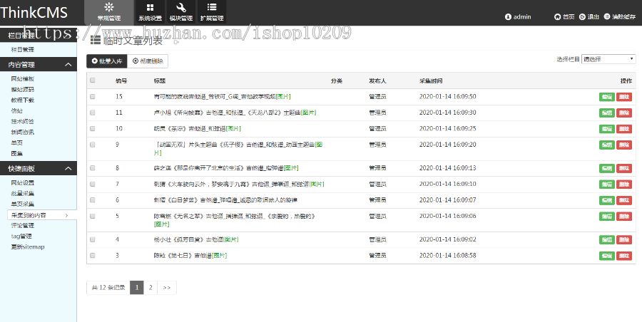Check the box for article 4
The height and width of the screenshot is (322, 642).
pyautogui.click(x=93, y=239)
